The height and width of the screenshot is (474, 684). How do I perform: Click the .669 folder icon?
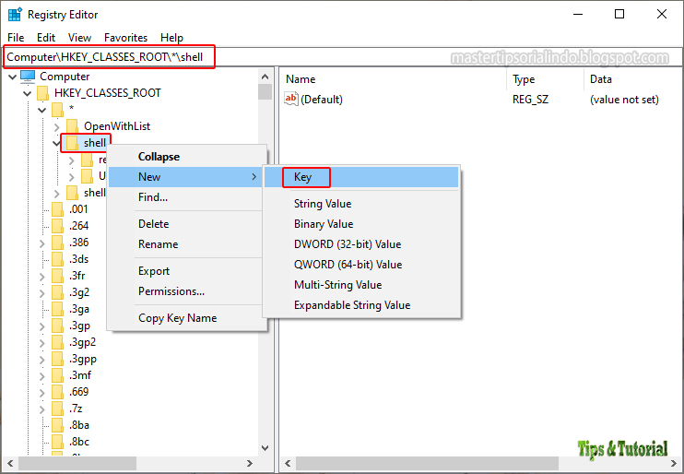click(x=57, y=392)
